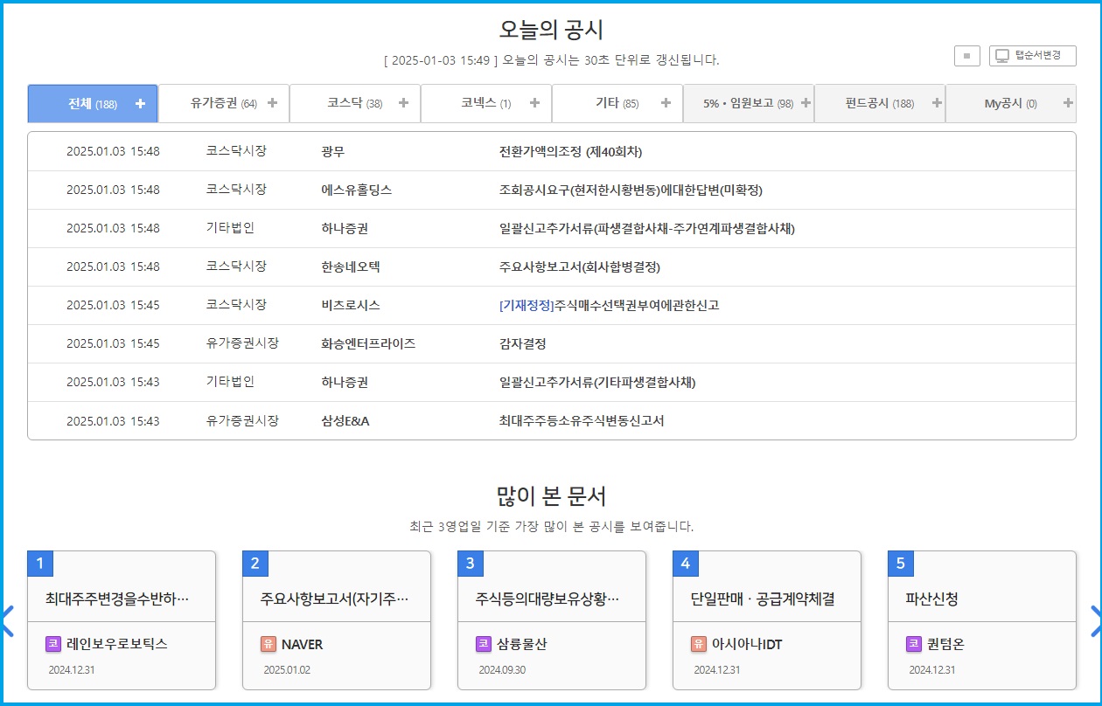Click the plus icon on My공시 tab
The height and width of the screenshot is (706, 1102).
1068,102
